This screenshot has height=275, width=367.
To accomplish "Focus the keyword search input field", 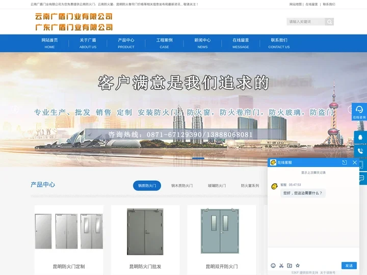I will pyautogui.click(x=306, y=22).
